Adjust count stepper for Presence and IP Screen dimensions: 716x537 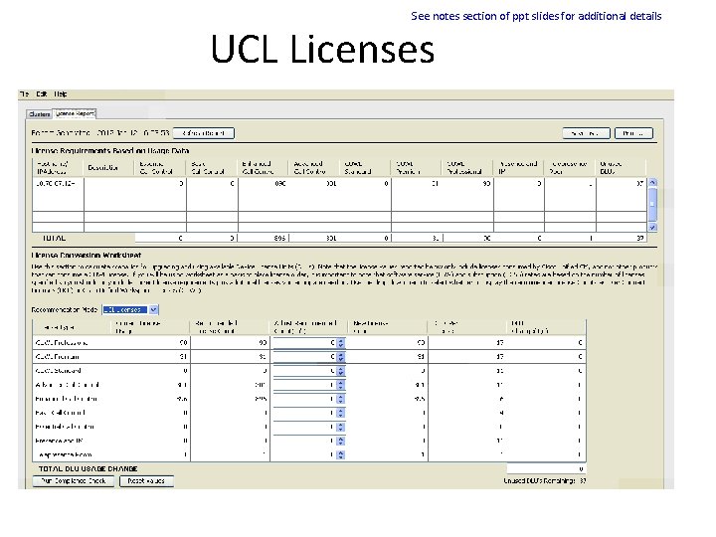tap(341, 442)
